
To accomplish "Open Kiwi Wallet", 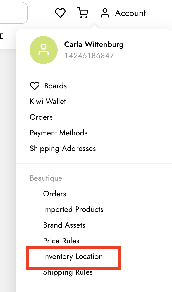I will 48,102.
